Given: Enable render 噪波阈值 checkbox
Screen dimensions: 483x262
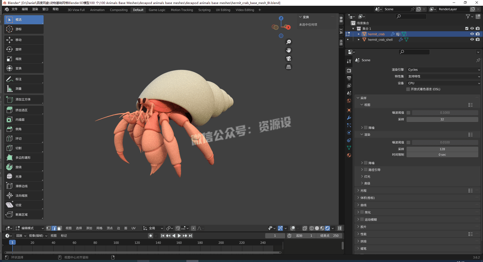Looking at the screenshot, I should (x=408, y=142).
